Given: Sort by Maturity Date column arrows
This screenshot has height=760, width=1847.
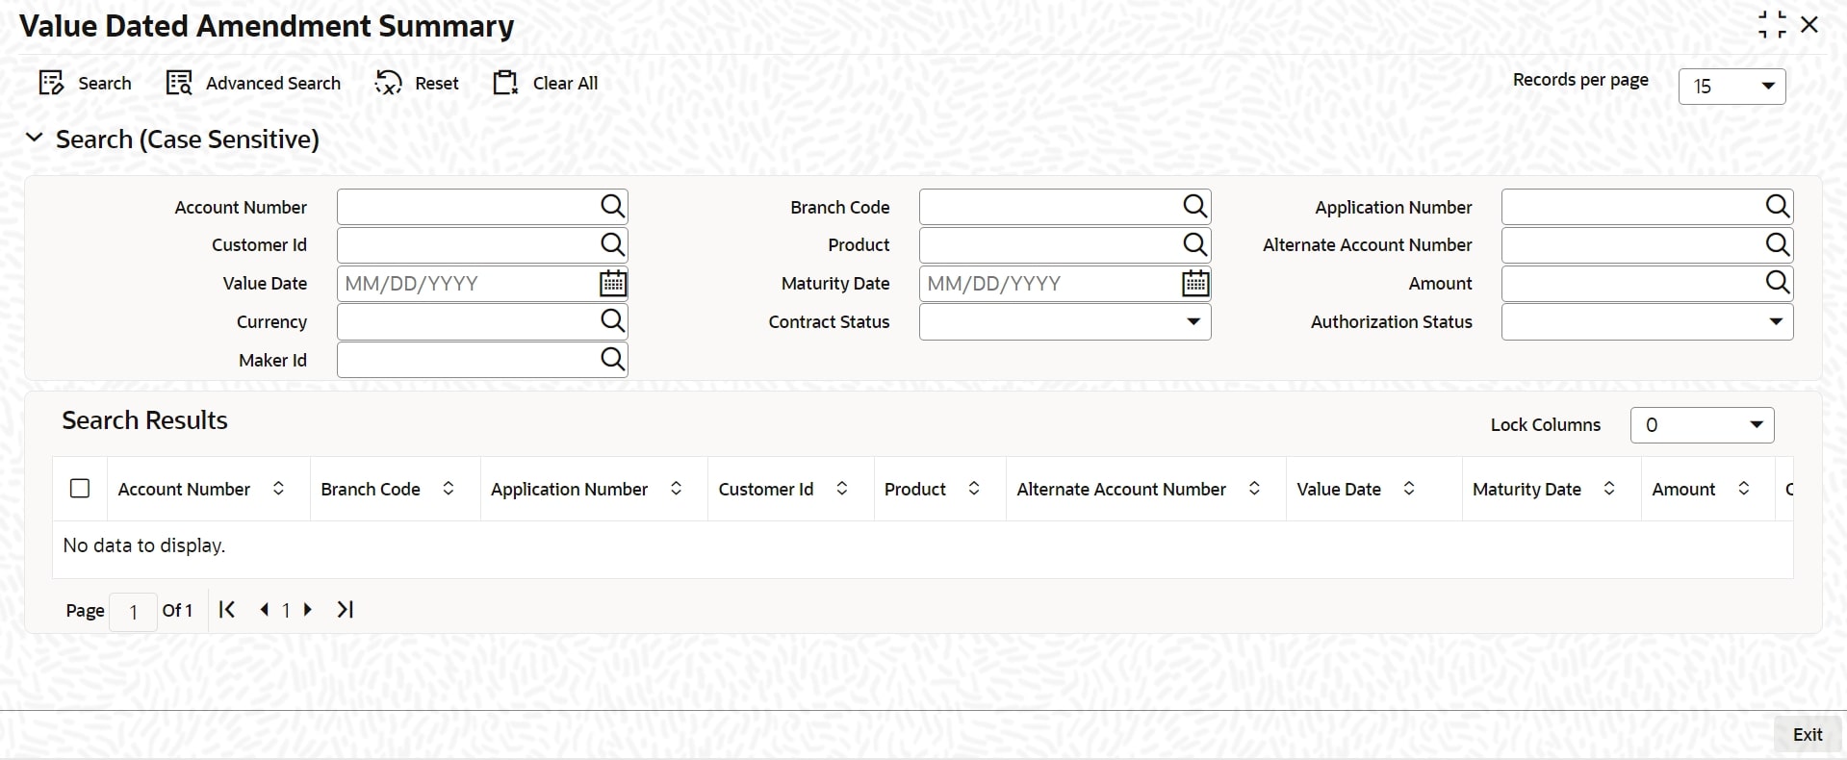Looking at the screenshot, I should coord(1609,489).
